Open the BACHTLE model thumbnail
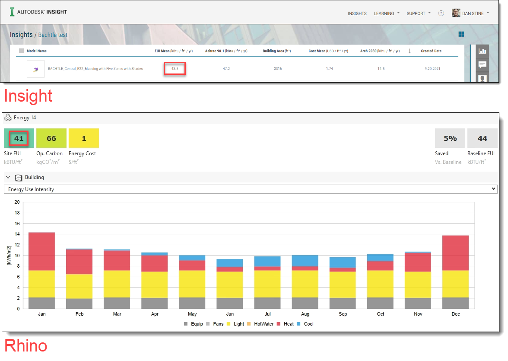 pos(35,69)
